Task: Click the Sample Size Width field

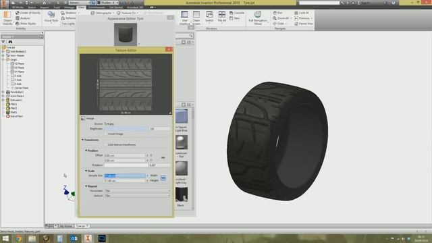Action: click(x=125, y=175)
